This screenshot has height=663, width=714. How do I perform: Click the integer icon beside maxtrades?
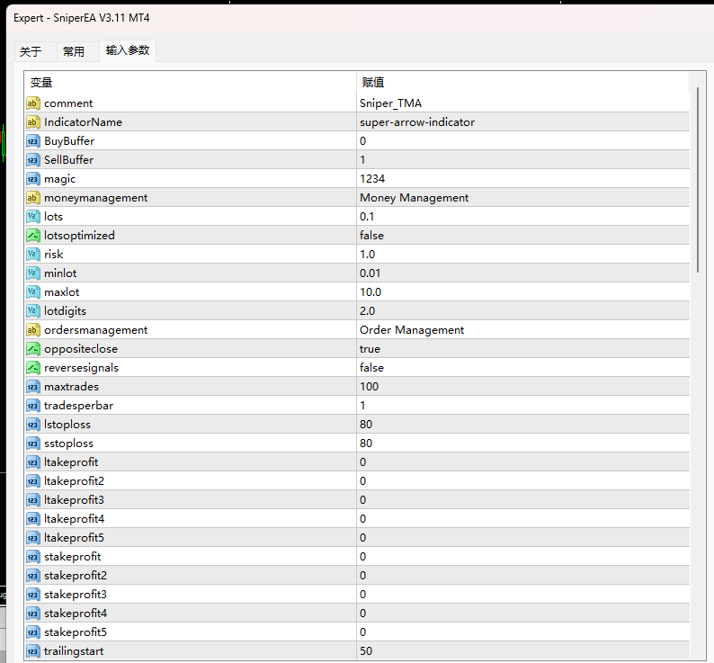point(32,387)
